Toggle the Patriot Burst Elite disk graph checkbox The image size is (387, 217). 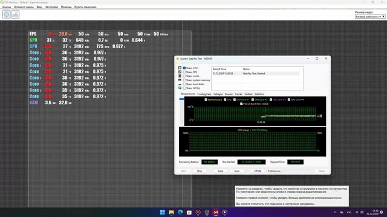tap(241, 104)
